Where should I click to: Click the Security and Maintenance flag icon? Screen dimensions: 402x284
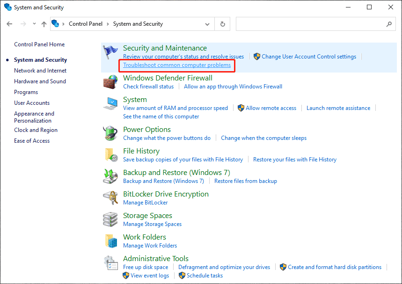110,52
